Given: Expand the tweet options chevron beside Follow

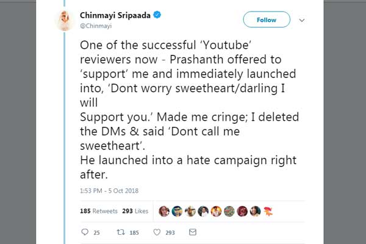Looking at the screenshot, I should click(302, 20).
